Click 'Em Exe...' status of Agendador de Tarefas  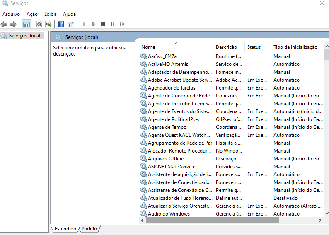coord(257,88)
